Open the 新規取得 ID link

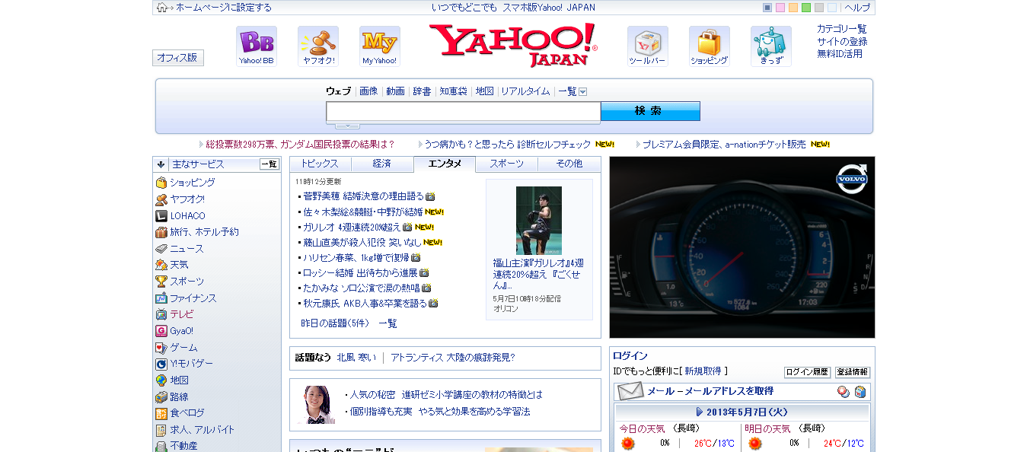[x=703, y=371]
